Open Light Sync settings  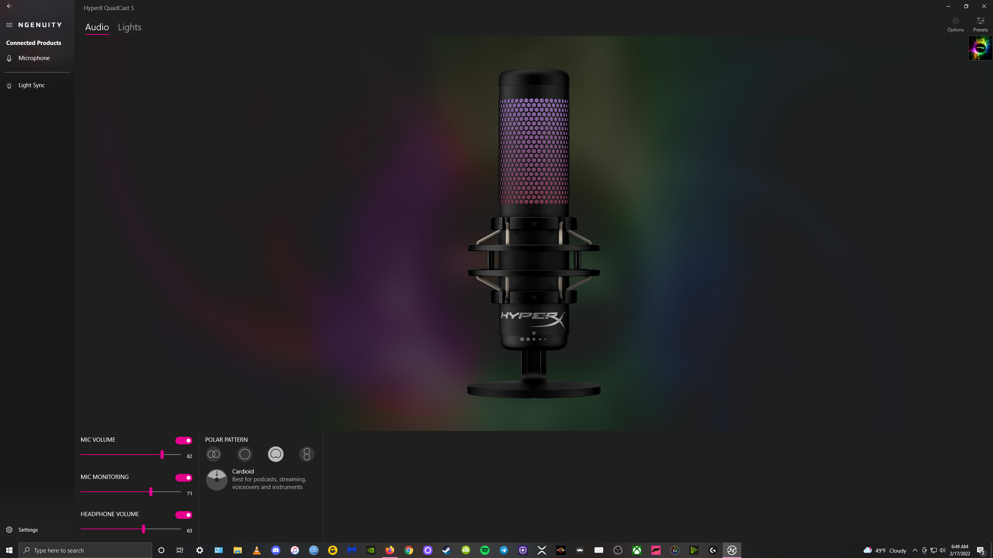click(31, 85)
